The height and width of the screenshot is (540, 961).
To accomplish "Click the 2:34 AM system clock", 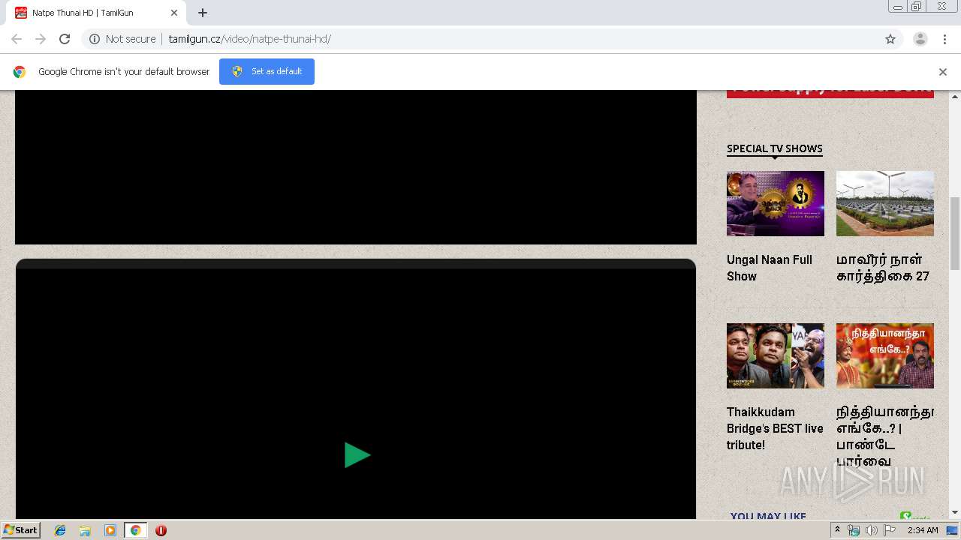I will point(923,530).
